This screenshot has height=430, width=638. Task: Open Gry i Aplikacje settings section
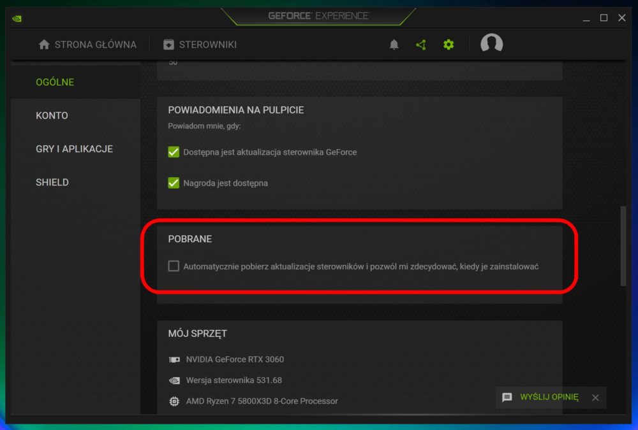tap(75, 149)
